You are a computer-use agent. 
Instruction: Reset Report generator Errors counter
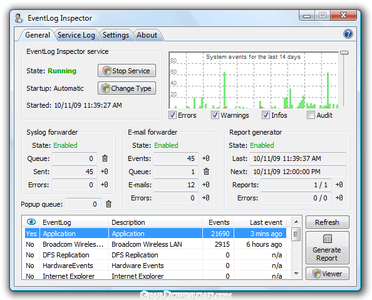[339, 198]
